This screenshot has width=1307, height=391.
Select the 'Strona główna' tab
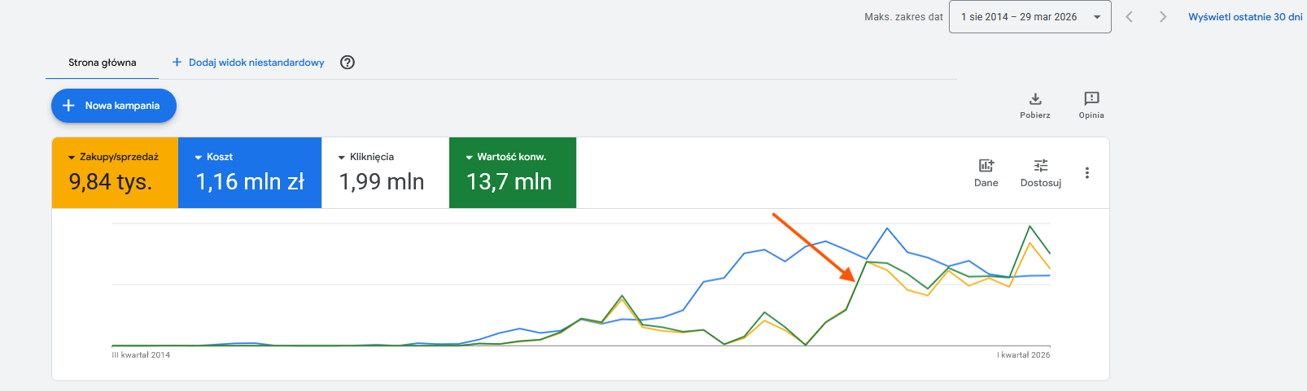pos(103,63)
